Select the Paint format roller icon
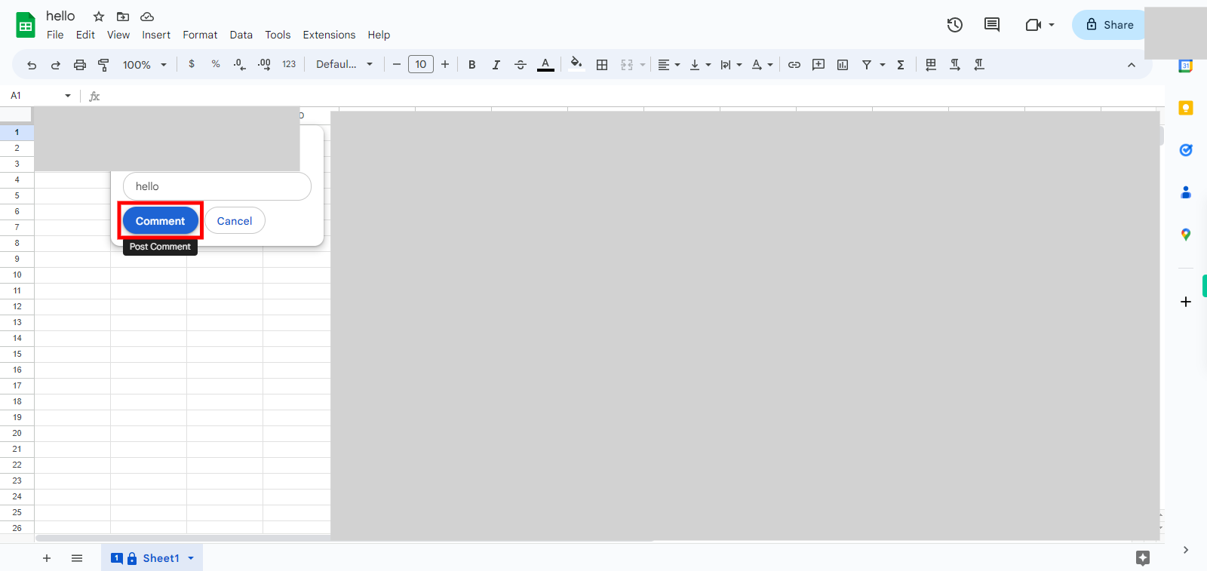1207x571 pixels. [x=104, y=65]
